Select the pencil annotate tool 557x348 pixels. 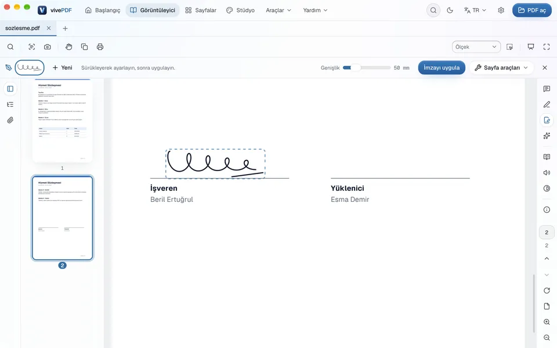(x=547, y=104)
